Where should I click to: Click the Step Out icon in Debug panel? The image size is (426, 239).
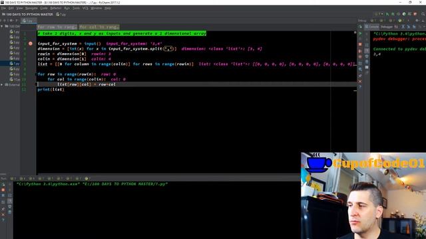click(414, 27)
